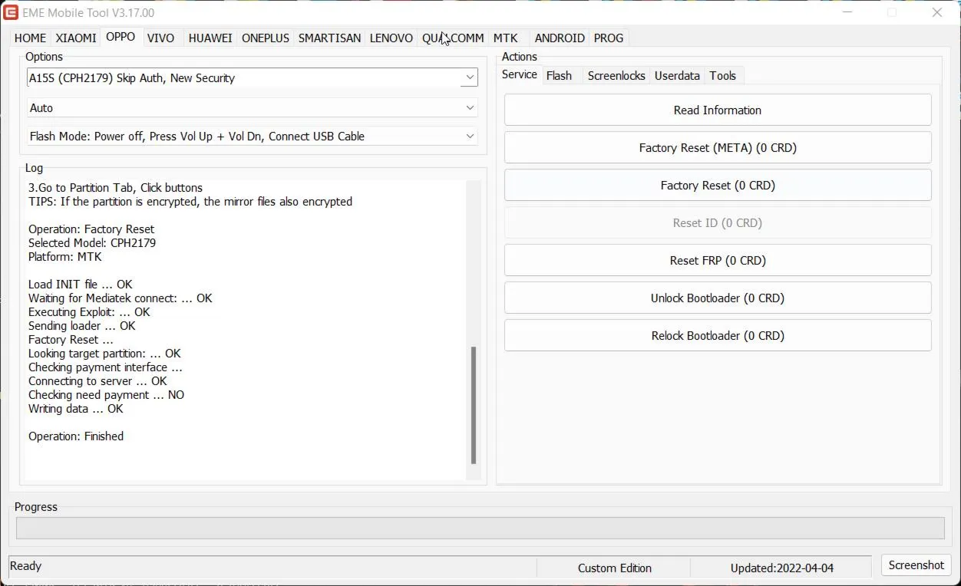Image resolution: width=961 pixels, height=586 pixels.
Task: Open the PROG tab
Action: (x=609, y=38)
